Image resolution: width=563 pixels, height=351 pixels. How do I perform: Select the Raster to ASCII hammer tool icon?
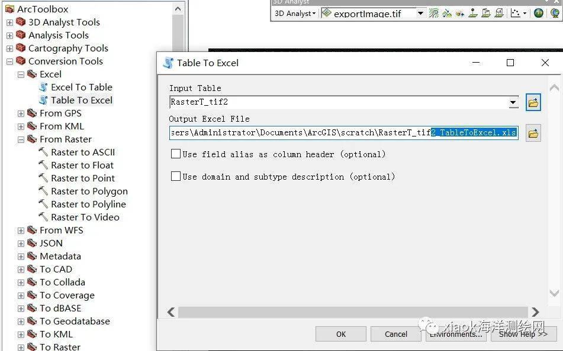pos(43,152)
